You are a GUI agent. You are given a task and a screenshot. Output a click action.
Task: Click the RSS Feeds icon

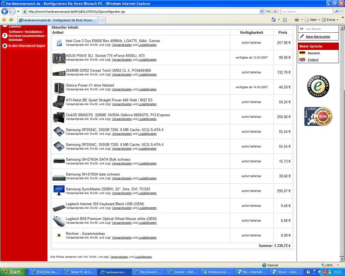pos(285,20)
